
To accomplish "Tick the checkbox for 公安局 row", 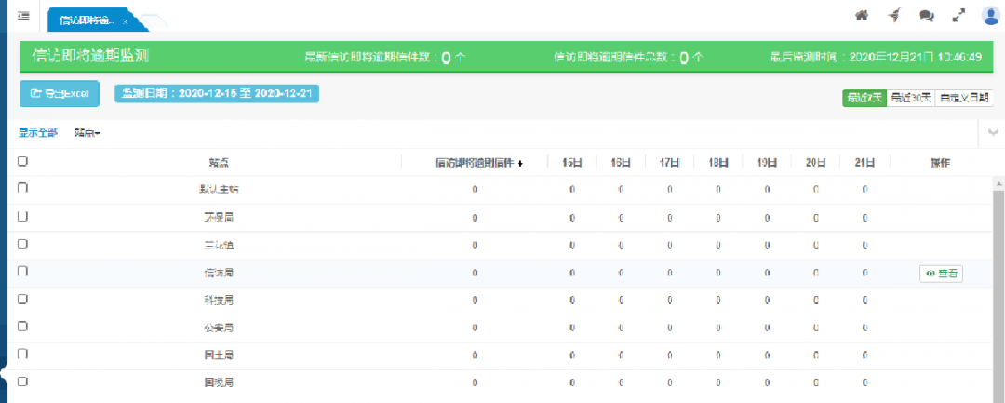I will click(22, 327).
